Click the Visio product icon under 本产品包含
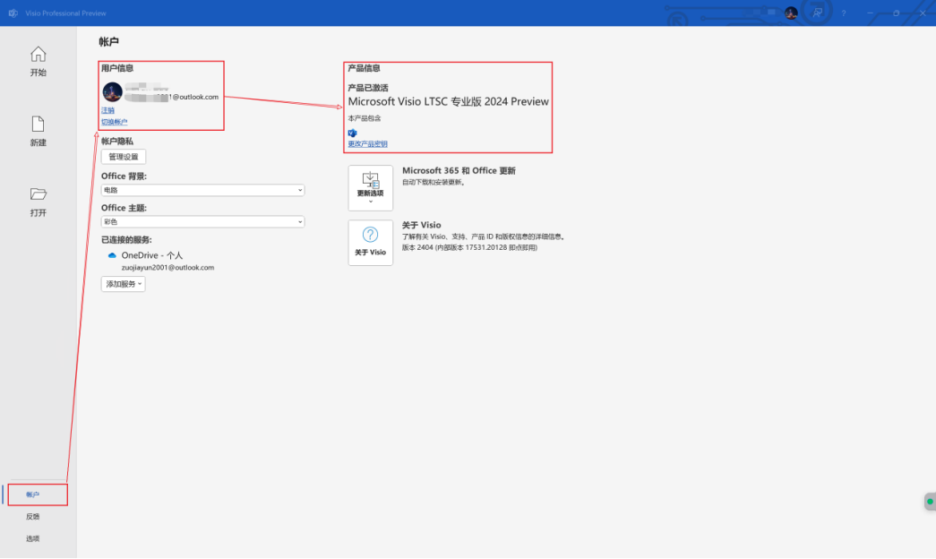 tap(352, 133)
